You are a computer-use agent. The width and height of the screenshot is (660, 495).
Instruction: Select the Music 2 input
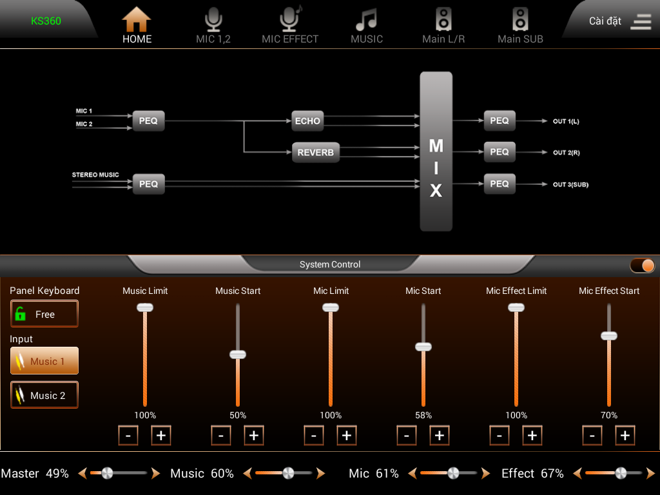(44, 395)
